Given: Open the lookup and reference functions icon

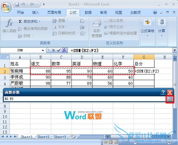Looking at the screenshot, I should click(83, 21).
